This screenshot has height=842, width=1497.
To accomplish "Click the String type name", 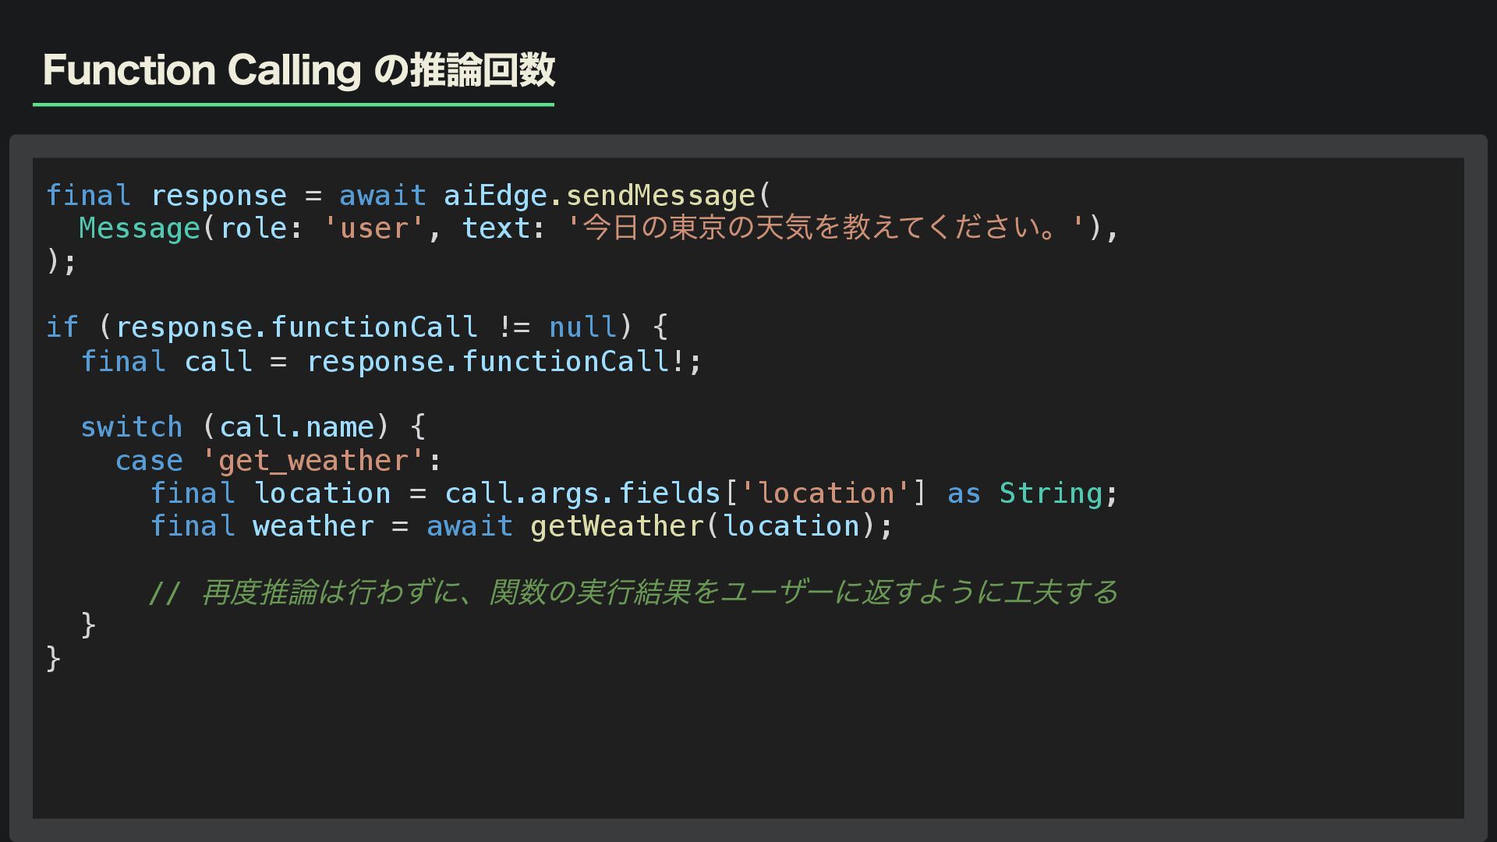I will point(1050,494).
